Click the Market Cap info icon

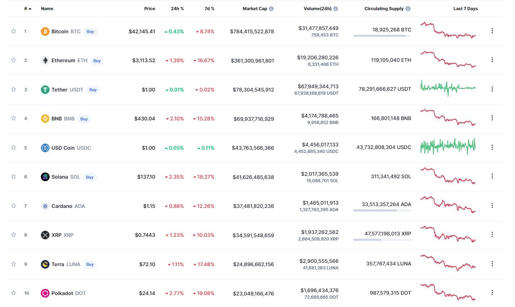[271, 9]
